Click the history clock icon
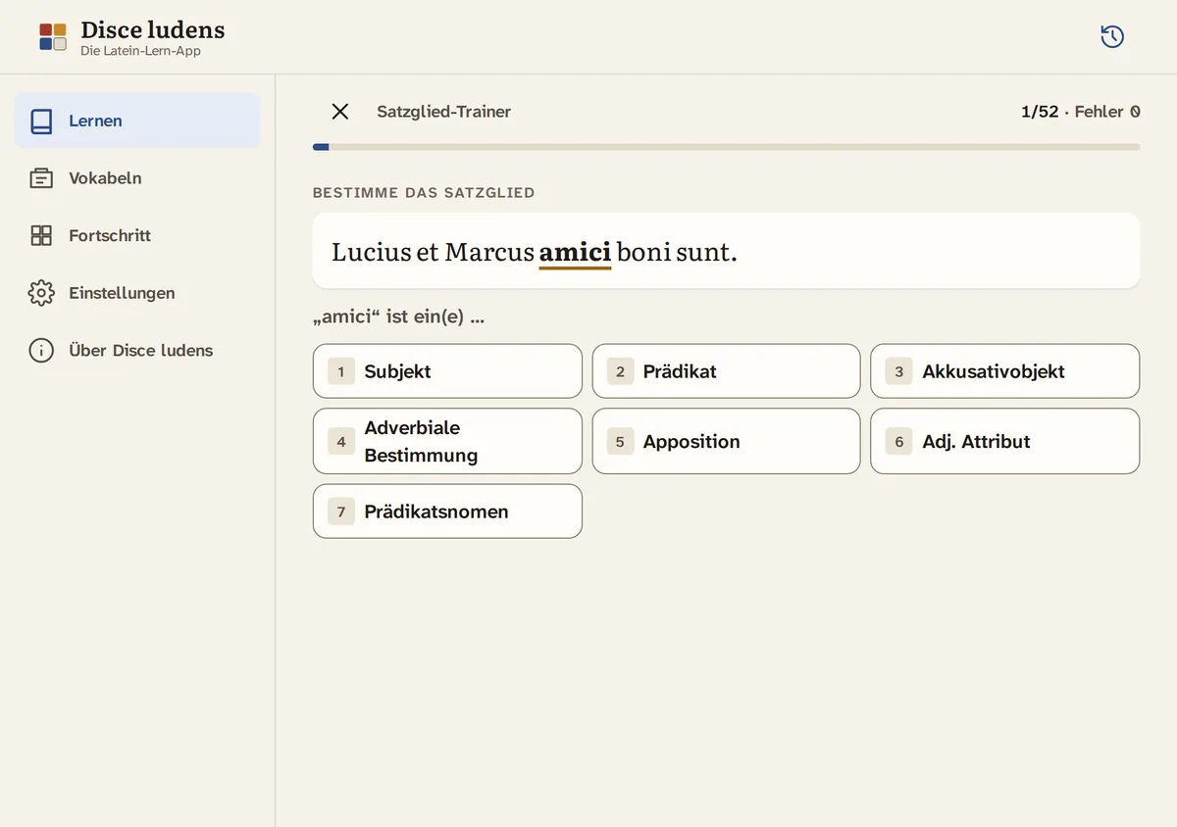The height and width of the screenshot is (827, 1177). click(1111, 37)
